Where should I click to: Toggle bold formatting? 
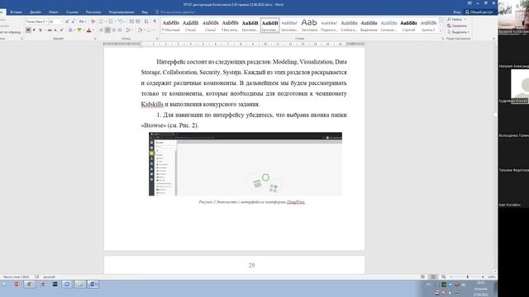point(28,31)
